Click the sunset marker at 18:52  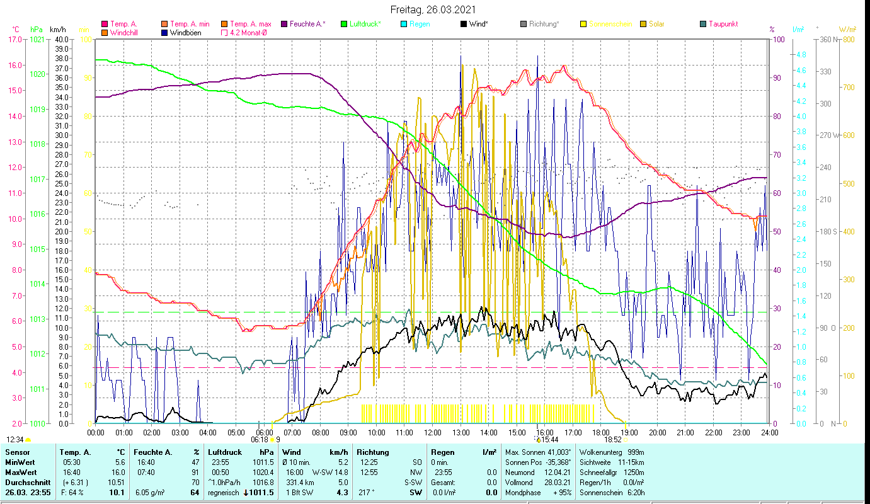[x=625, y=440]
